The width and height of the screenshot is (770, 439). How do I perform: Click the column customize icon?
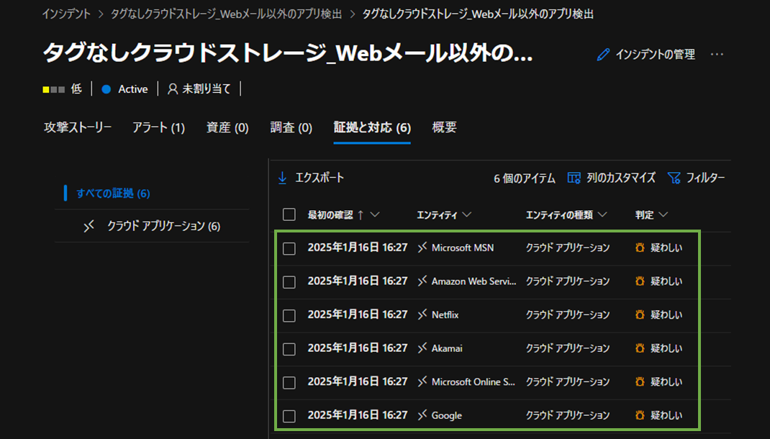(574, 178)
